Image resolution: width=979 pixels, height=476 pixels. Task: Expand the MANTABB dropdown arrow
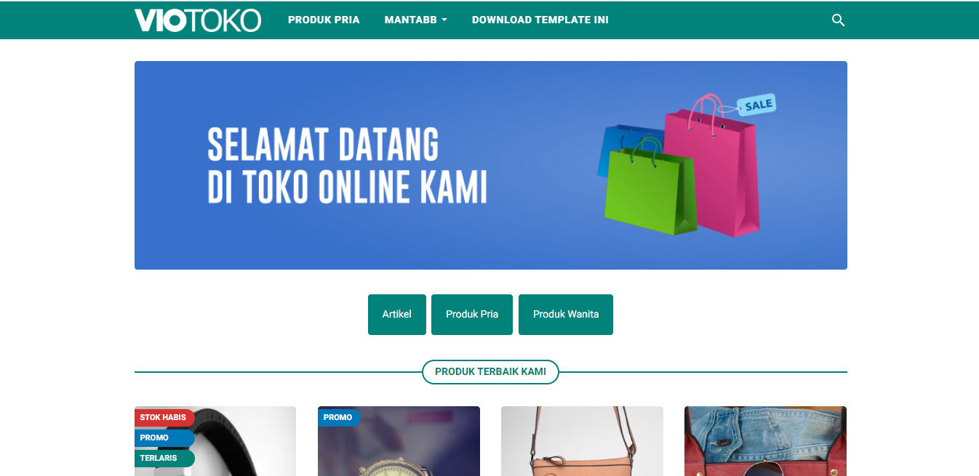pyautogui.click(x=444, y=20)
